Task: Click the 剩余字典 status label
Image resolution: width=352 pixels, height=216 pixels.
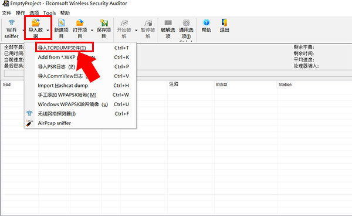Action: 304,47
